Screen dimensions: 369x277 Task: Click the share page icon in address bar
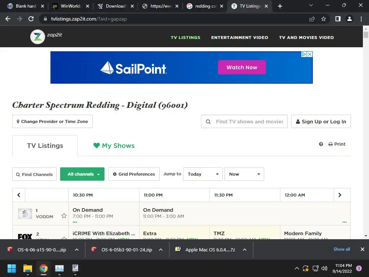point(312,19)
